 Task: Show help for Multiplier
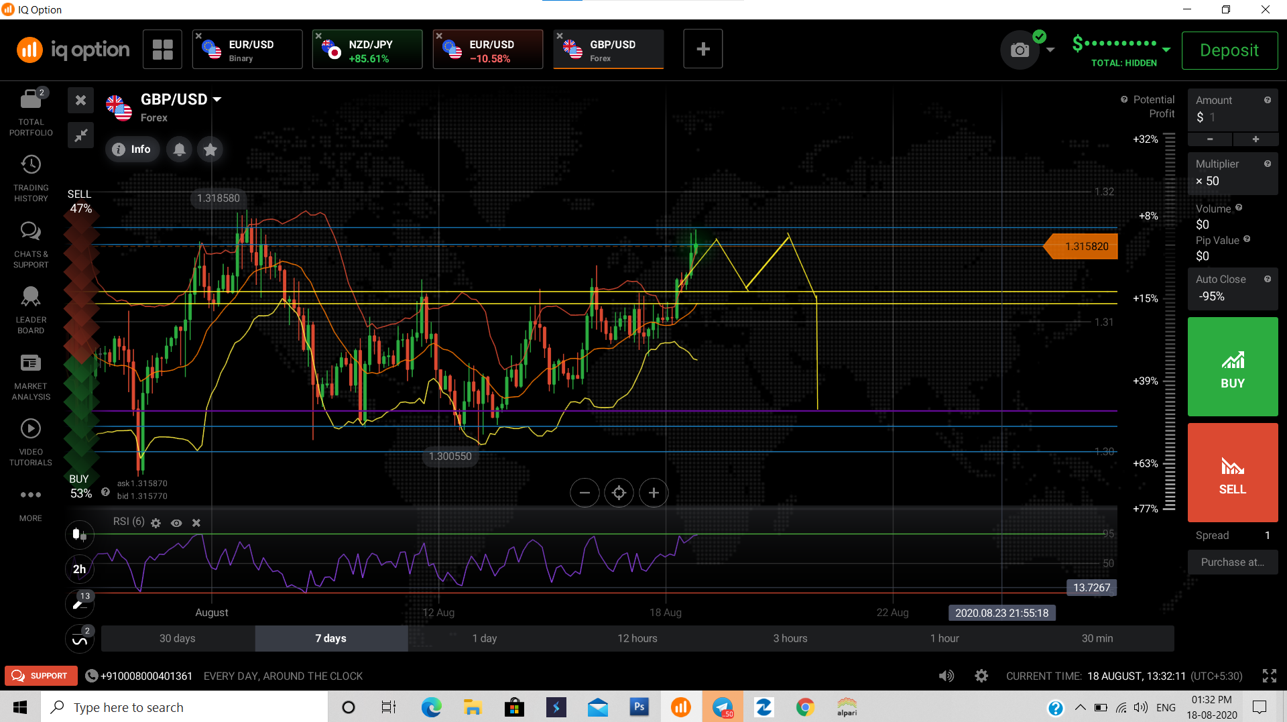point(1268,164)
